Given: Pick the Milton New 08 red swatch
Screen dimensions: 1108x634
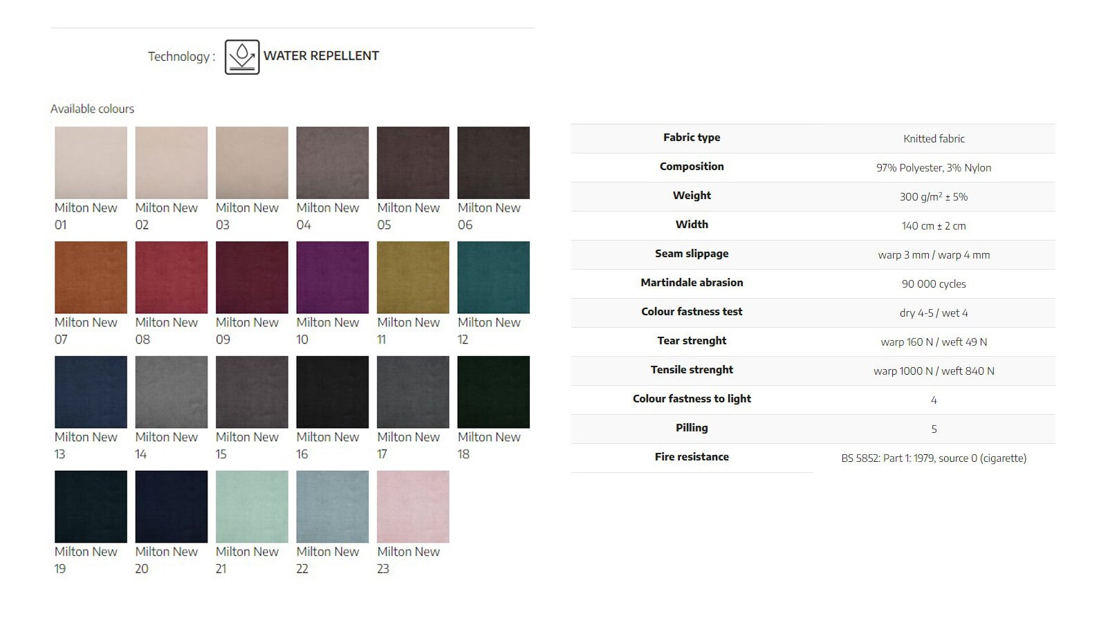Looking at the screenshot, I should [172, 277].
